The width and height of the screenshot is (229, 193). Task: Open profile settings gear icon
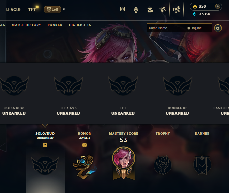click(218, 28)
